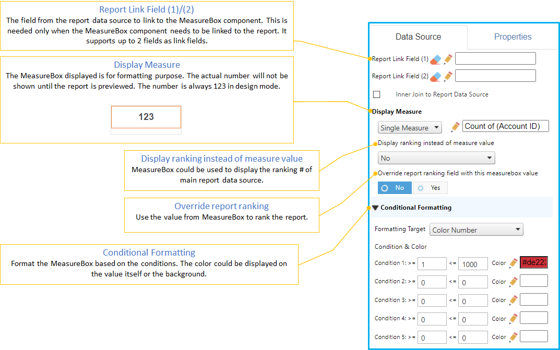Click the empty color box for Condition 4
The width and height of the screenshot is (560, 350).
point(533,318)
